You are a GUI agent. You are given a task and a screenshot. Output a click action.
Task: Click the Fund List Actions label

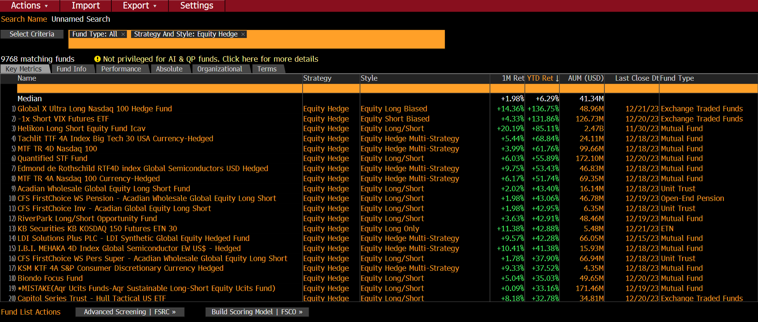point(31,312)
